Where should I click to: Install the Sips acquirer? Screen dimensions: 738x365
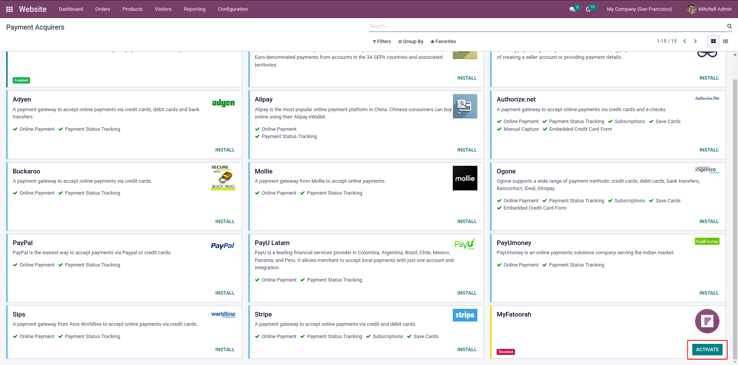tap(225, 350)
